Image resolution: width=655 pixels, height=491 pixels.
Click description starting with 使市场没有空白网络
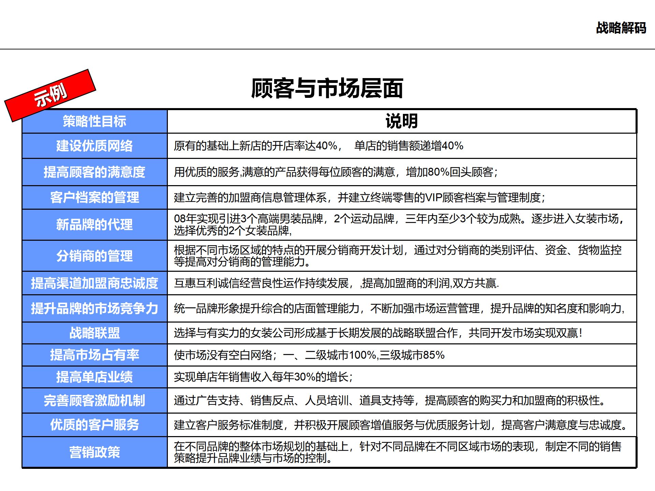click(x=309, y=355)
